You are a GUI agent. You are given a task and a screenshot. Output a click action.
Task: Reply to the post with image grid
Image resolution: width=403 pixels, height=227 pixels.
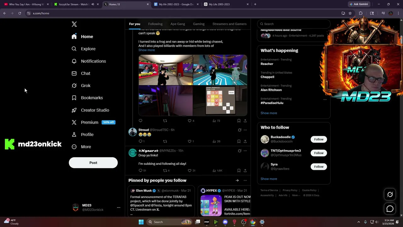pos(140,121)
